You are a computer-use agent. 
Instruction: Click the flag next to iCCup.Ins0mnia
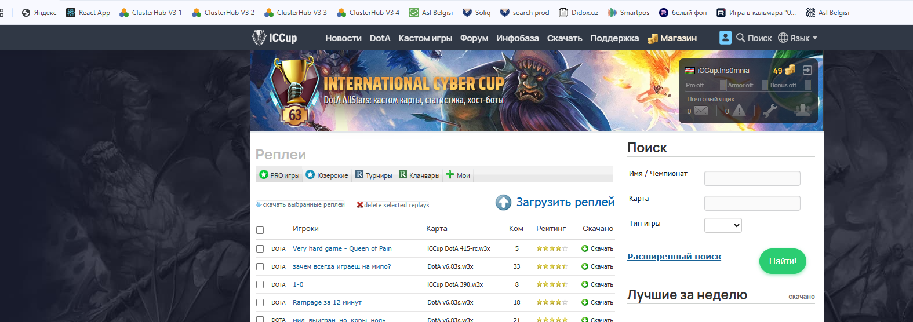click(690, 71)
